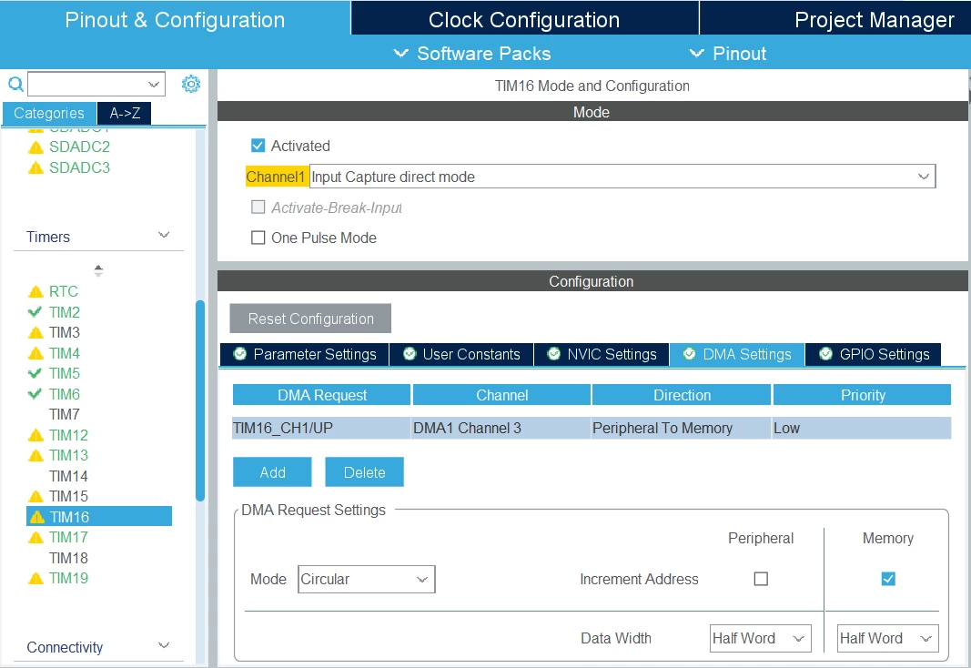Click the green checkmark beside TIM2

(35, 311)
